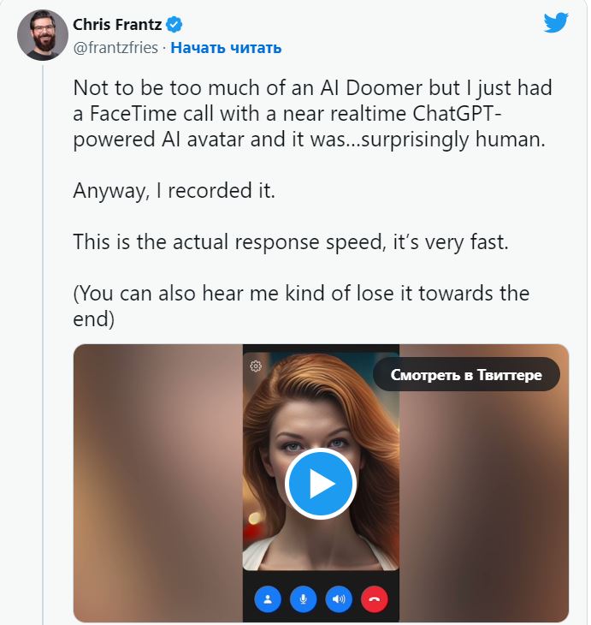Click the "actual response speed" sentence
This screenshot has width=591, height=625.
pos(291,242)
